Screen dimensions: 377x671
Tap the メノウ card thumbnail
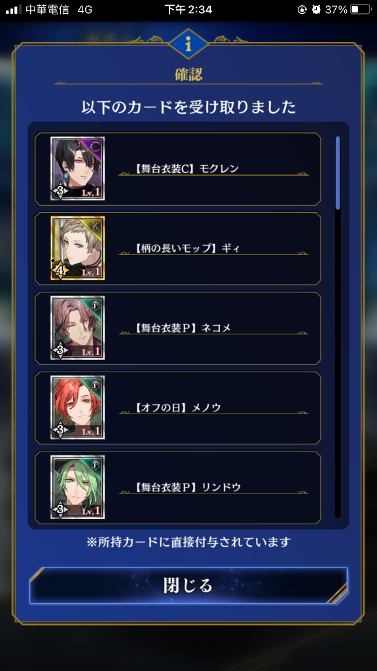[77, 408]
